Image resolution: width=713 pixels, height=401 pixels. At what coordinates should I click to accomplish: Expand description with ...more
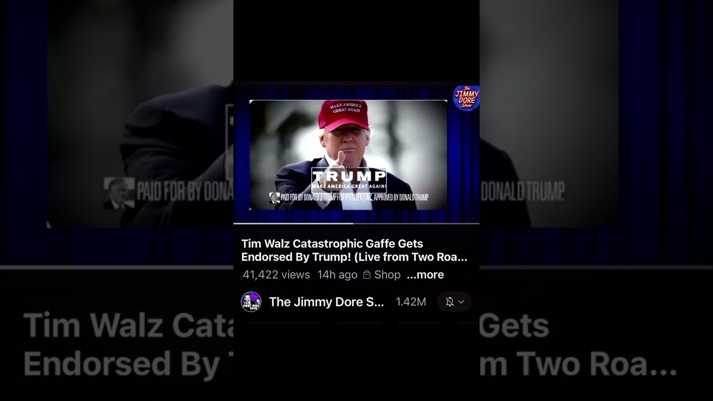pos(425,275)
